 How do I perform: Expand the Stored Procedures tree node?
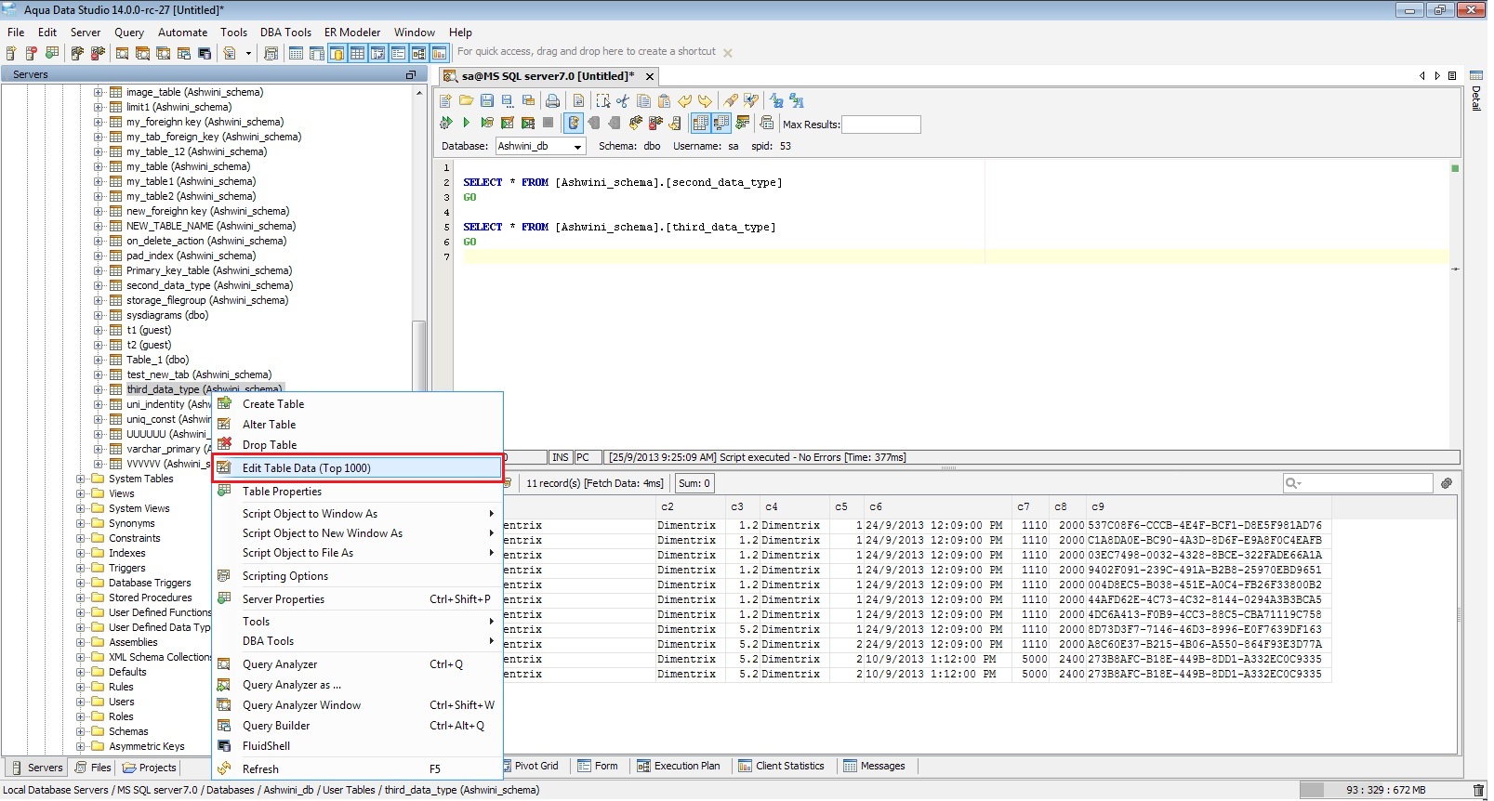81,598
